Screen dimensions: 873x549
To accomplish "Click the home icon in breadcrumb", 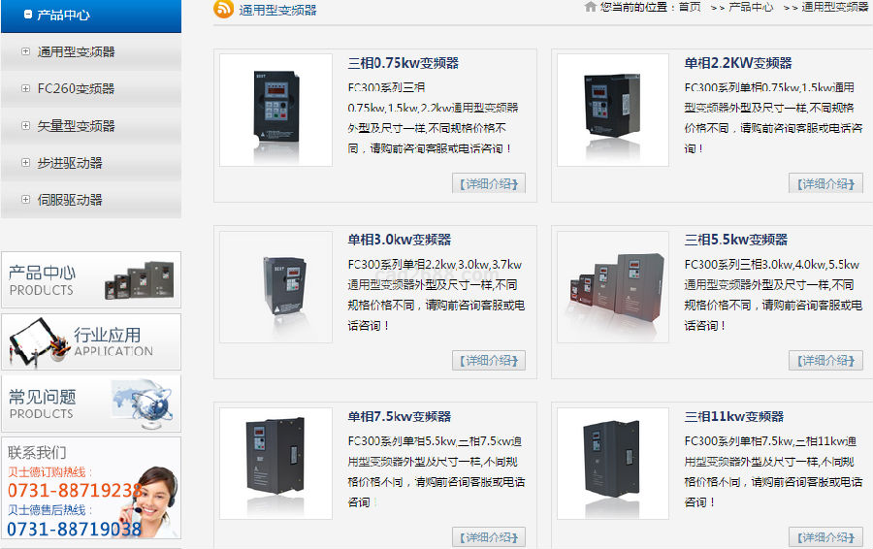I will (x=590, y=7).
